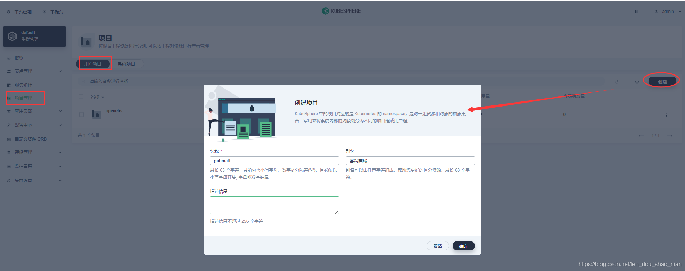The width and height of the screenshot is (685, 271).
Task: Focus the 描述信息 textarea
Action: (275, 205)
